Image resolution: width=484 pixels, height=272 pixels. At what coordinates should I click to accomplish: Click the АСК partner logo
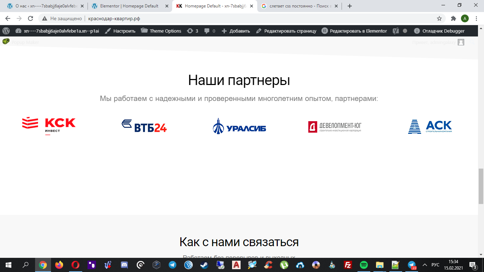(x=430, y=126)
